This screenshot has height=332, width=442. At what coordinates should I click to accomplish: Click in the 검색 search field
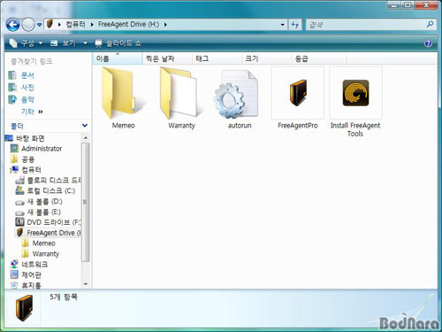coord(365,25)
